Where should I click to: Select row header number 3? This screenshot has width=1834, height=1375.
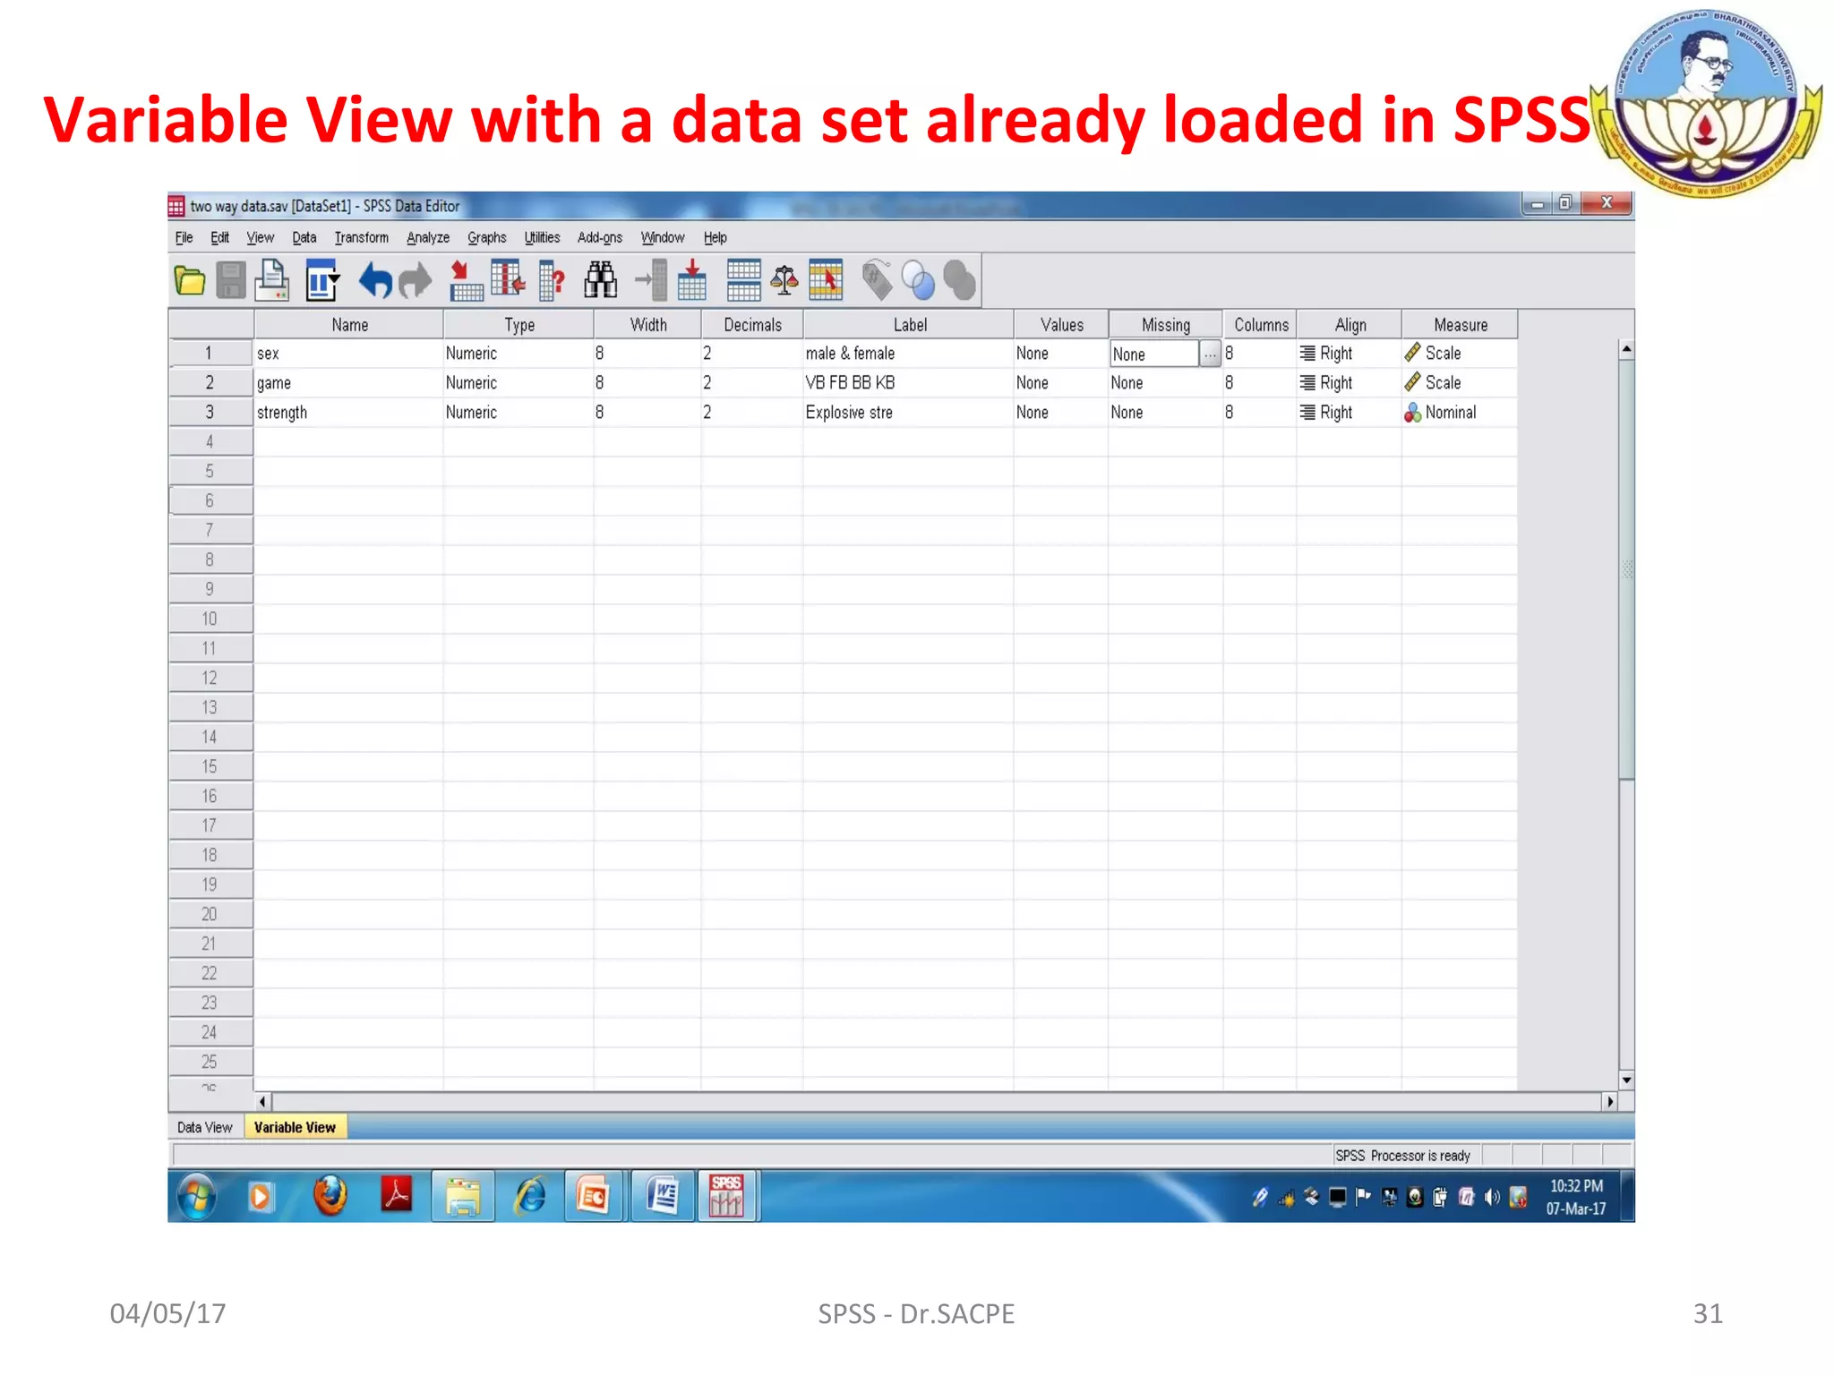click(x=210, y=412)
